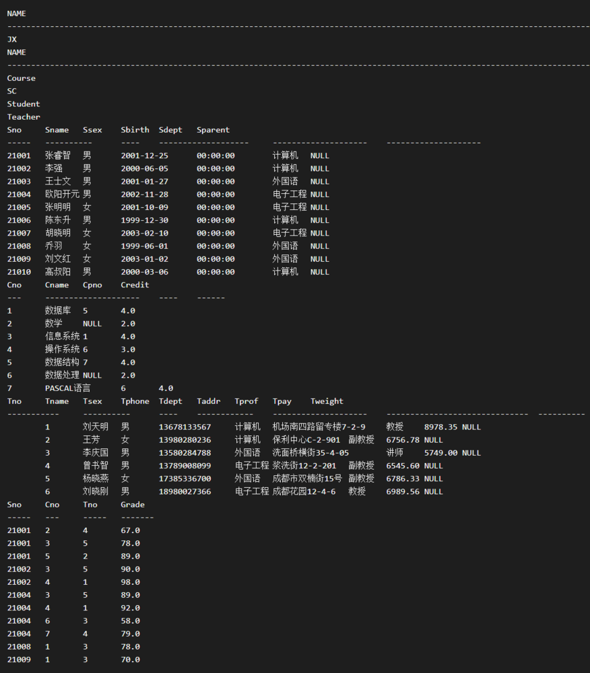
Task: Click course name 数据库
Action: click(x=58, y=310)
